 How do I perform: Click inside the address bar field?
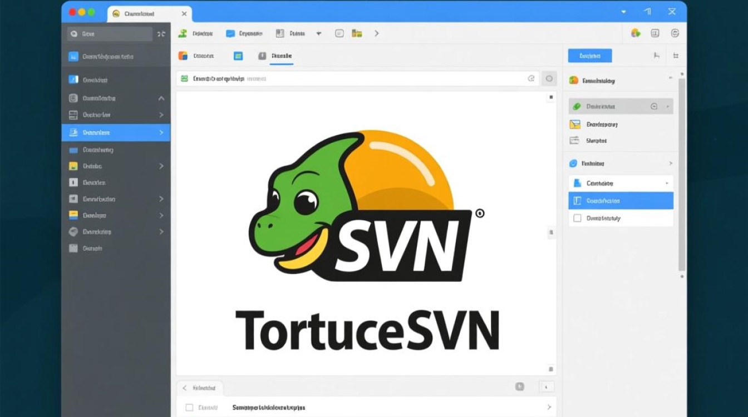pyautogui.click(x=357, y=78)
